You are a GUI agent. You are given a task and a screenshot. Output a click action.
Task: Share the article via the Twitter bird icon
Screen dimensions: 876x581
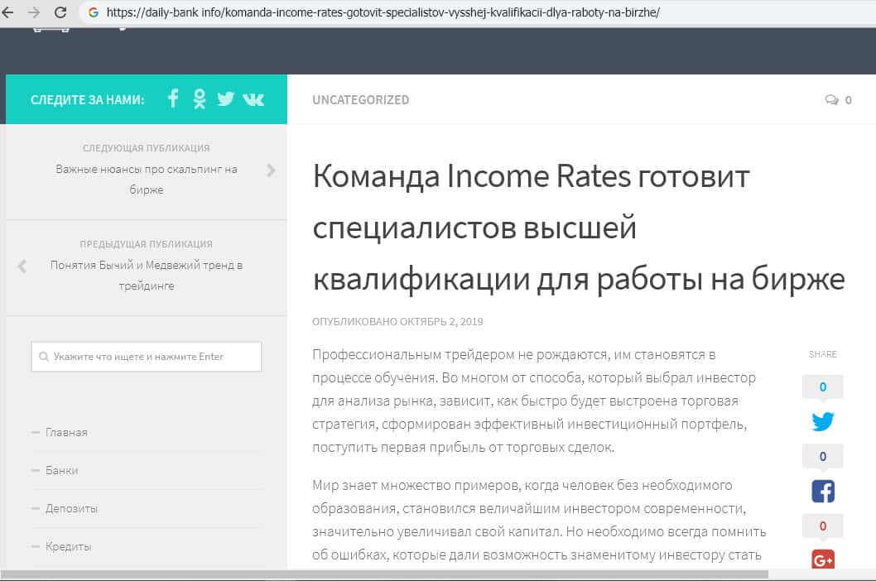823,421
